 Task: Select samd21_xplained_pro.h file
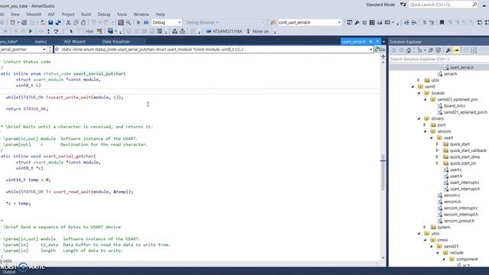pyautogui.click(x=465, y=112)
